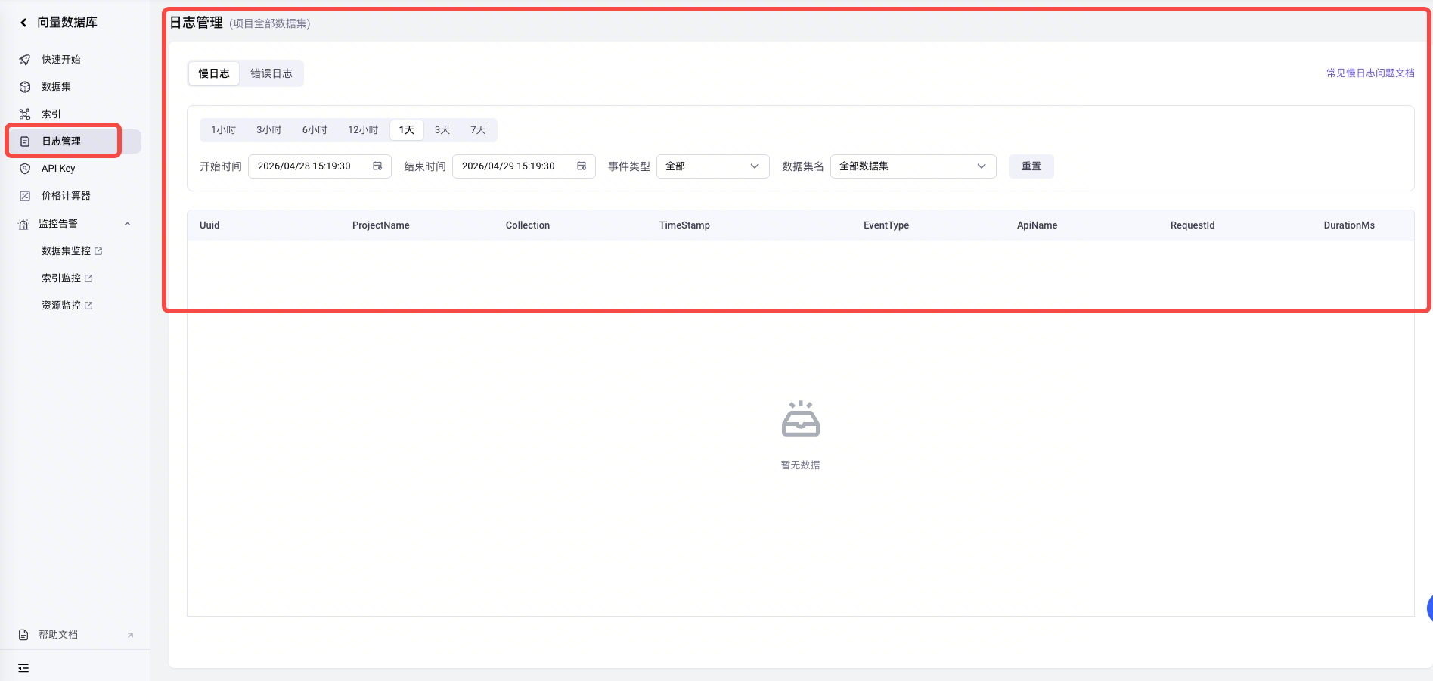Click the 价格计算器 icon
The height and width of the screenshot is (681, 1433).
(x=25, y=196)
